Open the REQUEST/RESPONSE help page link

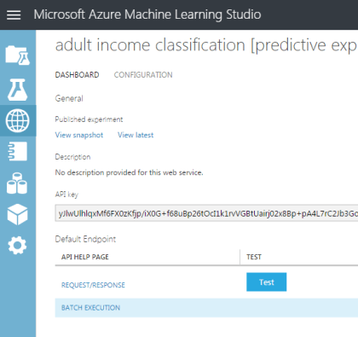93,285
